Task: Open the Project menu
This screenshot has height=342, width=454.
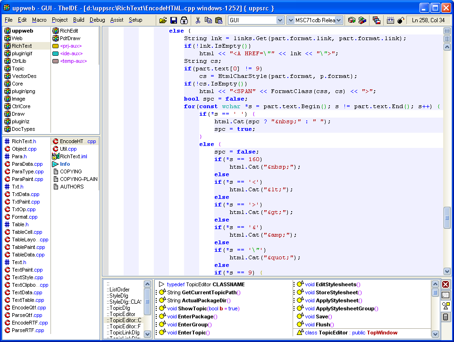Action: [x=60, y=20]
